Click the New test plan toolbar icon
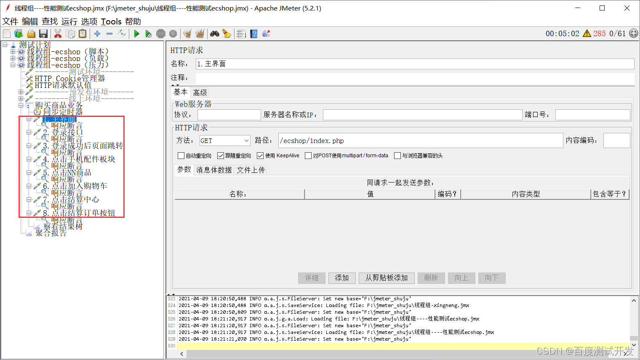Screen dimensions: 640x360 click(x=7, y=34)
